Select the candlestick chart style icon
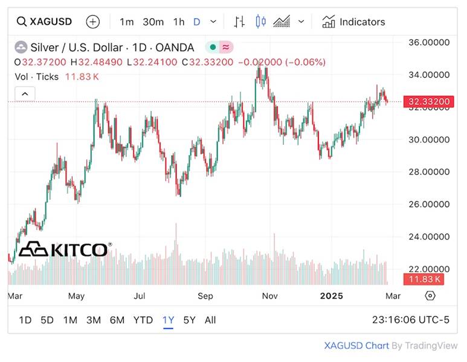The width and height of the screenshot is (467, 362). pos(260,22)
